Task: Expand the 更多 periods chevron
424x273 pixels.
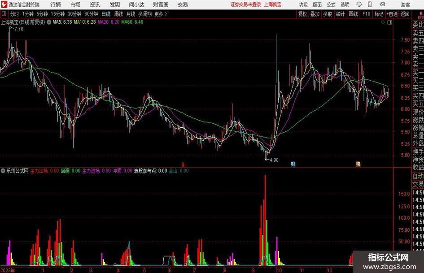Action: coord(166,14)
